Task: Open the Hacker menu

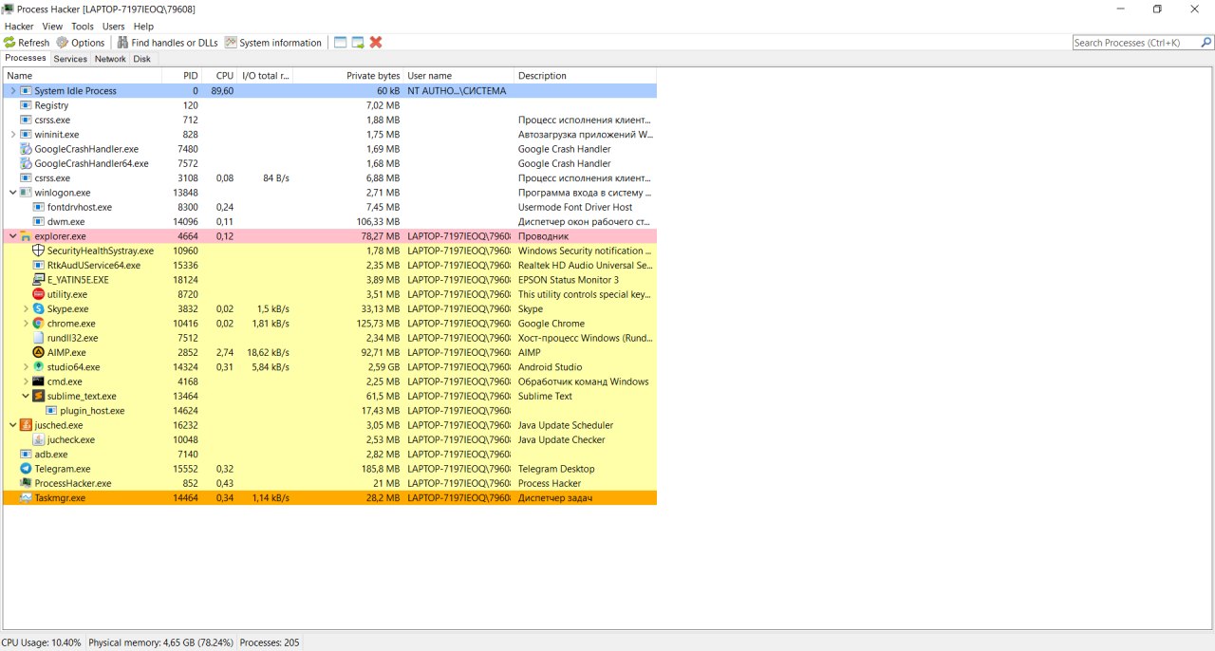Action: pyautogui.click(x=19, y=27)
